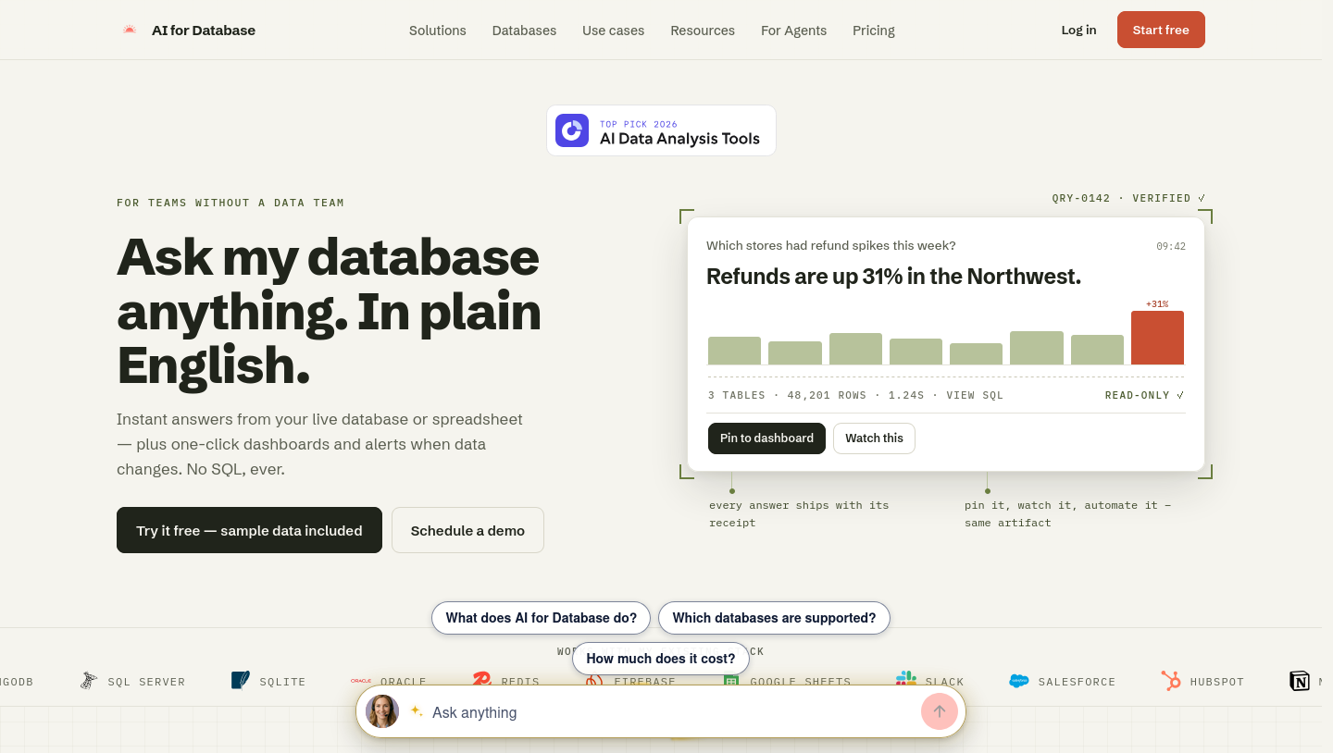Click the Slack logo icon
This screenshot has width=1333, height=753.
click(906, 680)
